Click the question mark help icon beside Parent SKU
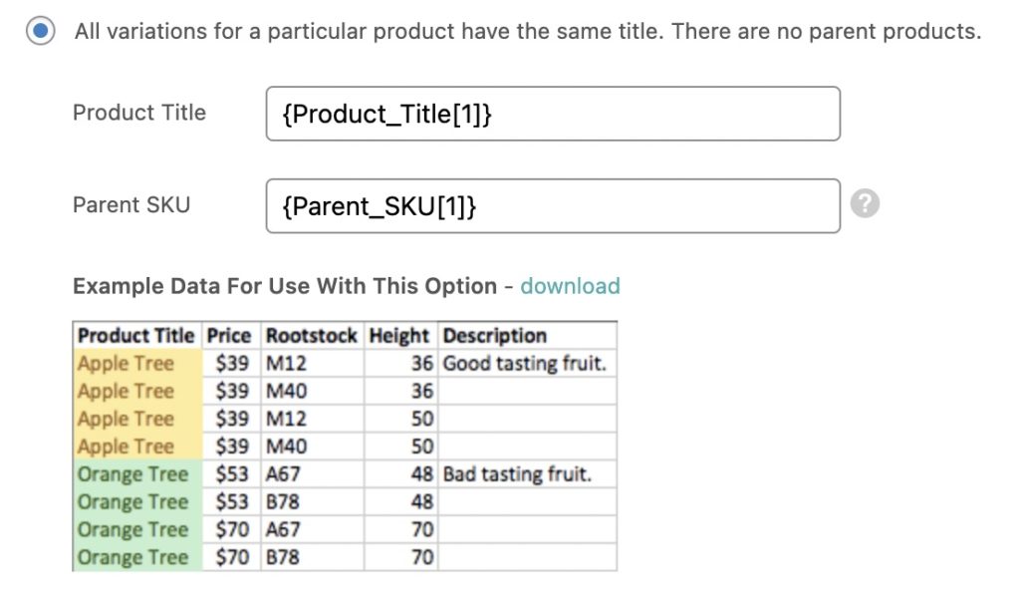Viewport: 1020px width, 604px height. (865, 204)
